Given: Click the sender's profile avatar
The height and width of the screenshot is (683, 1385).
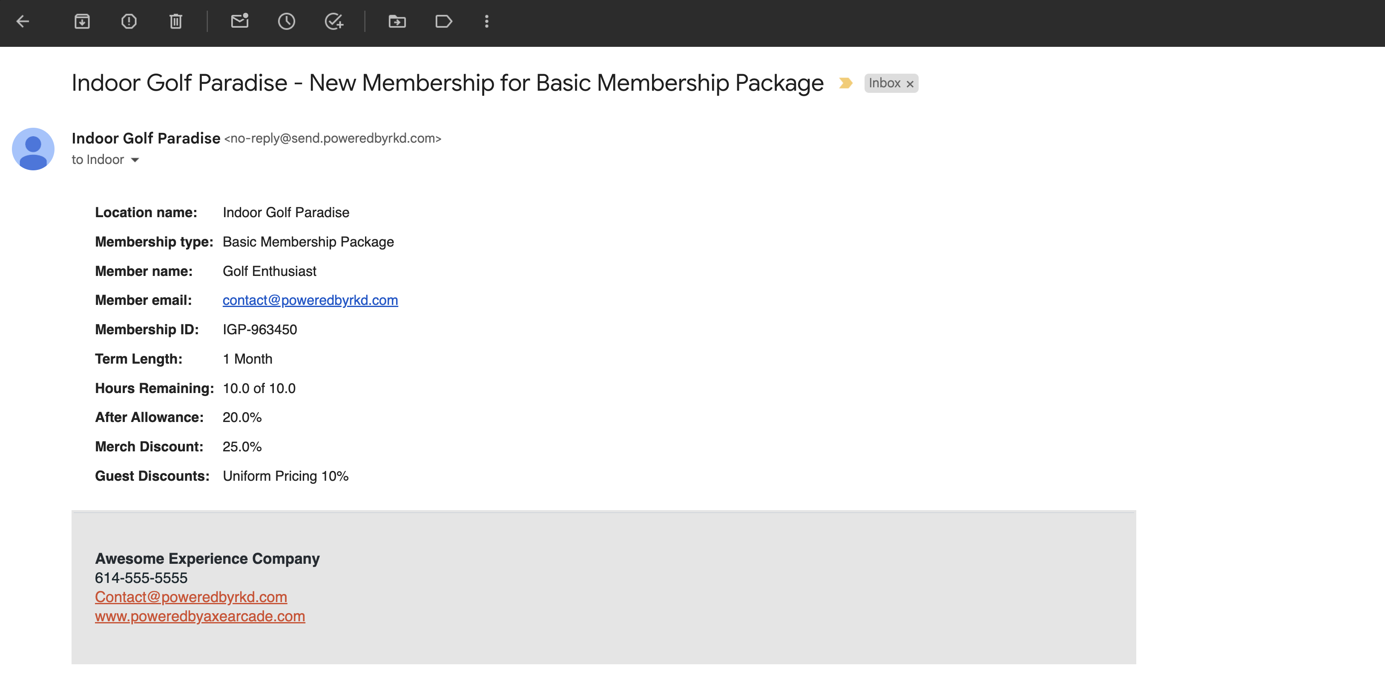Looking at the screenshot, I should coord(33,149).
